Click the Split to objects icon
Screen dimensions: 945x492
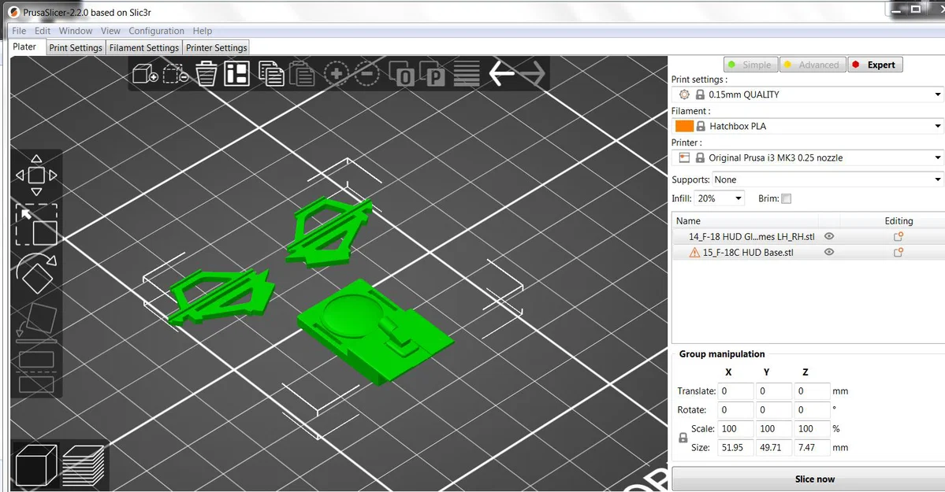coord(401,74)
